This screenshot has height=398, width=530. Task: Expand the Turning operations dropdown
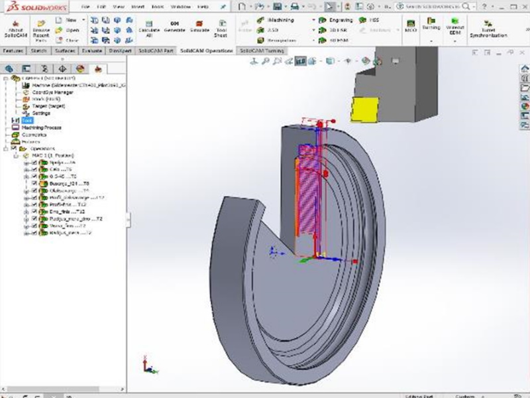pos(431,40)
